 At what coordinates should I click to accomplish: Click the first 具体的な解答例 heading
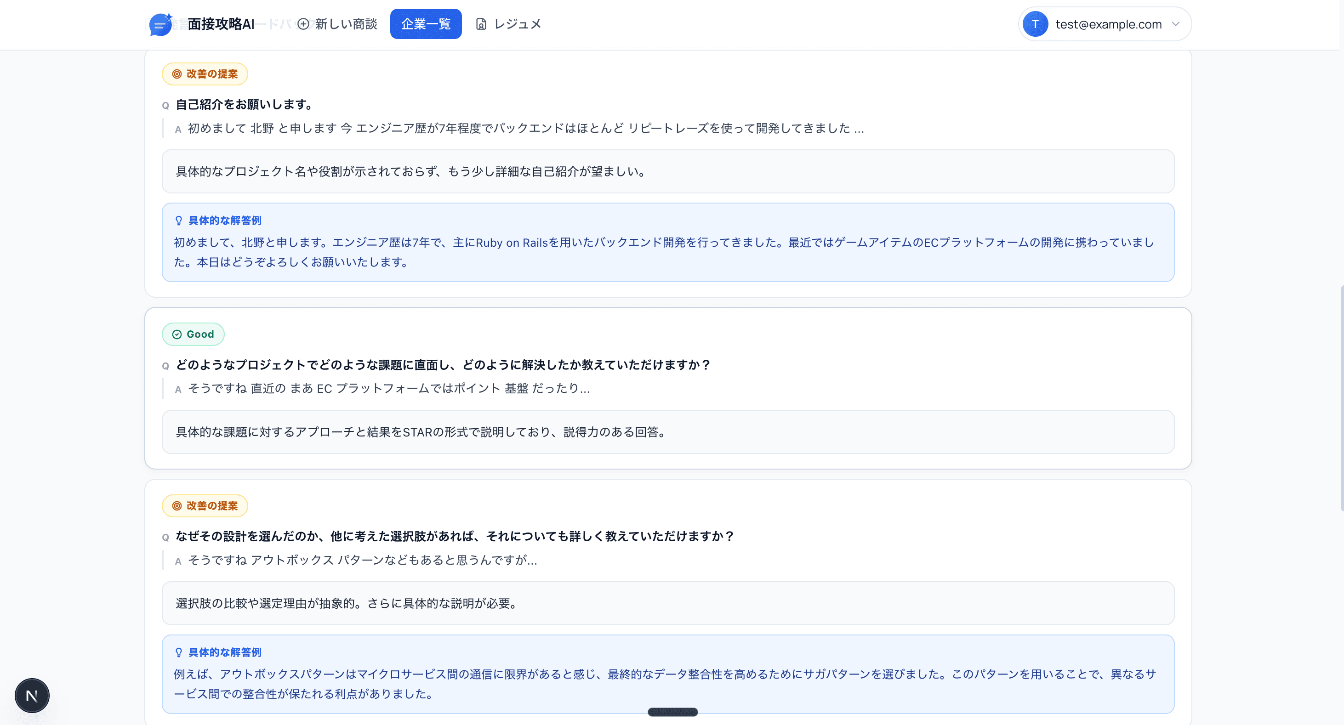tap(224, 221)
